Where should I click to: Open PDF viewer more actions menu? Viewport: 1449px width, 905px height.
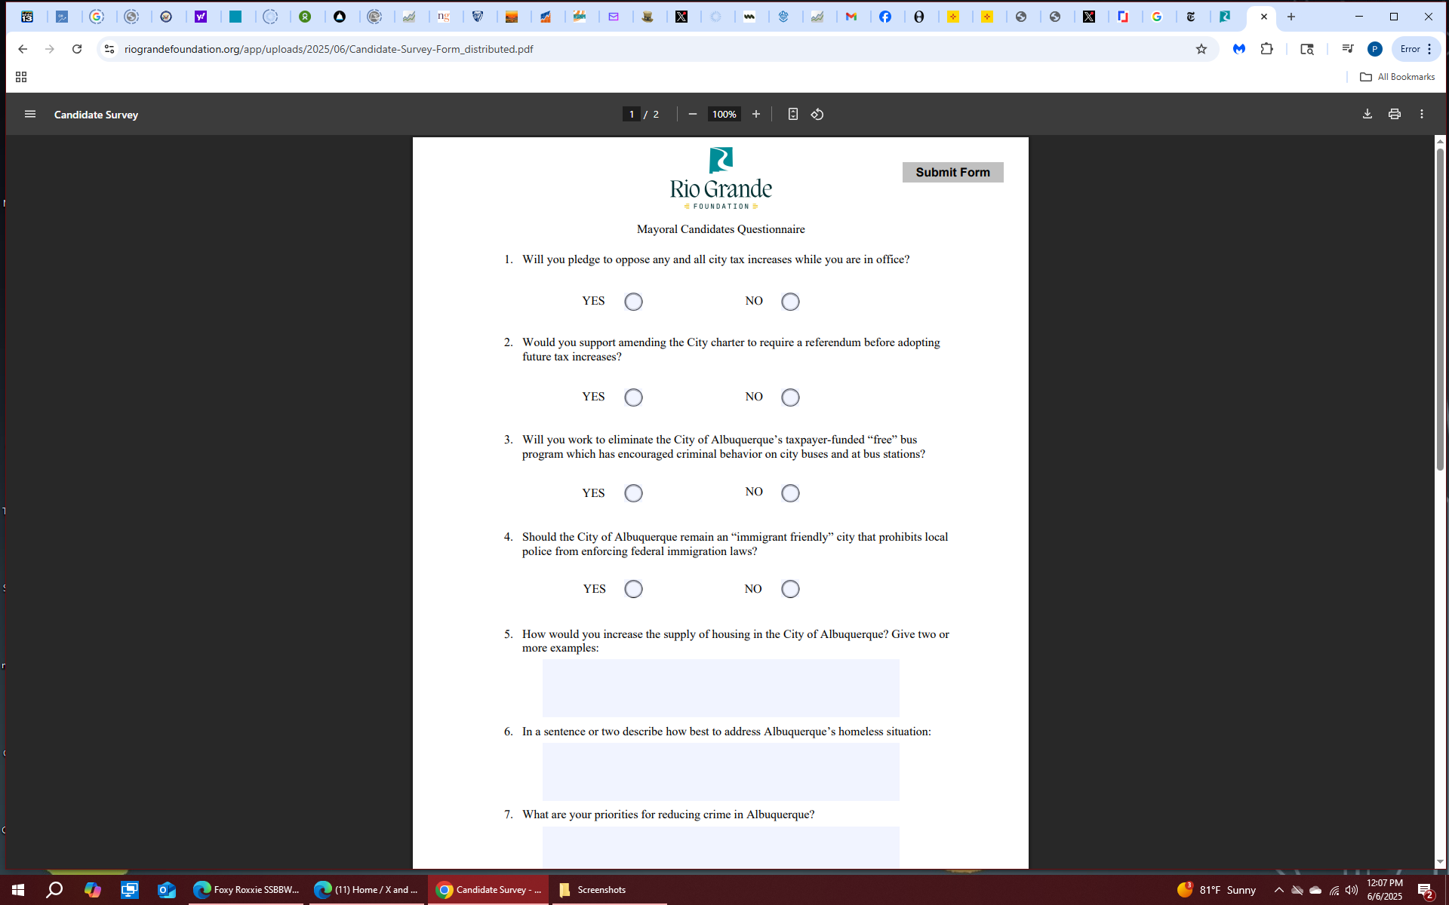click(x=1421, y=114)
